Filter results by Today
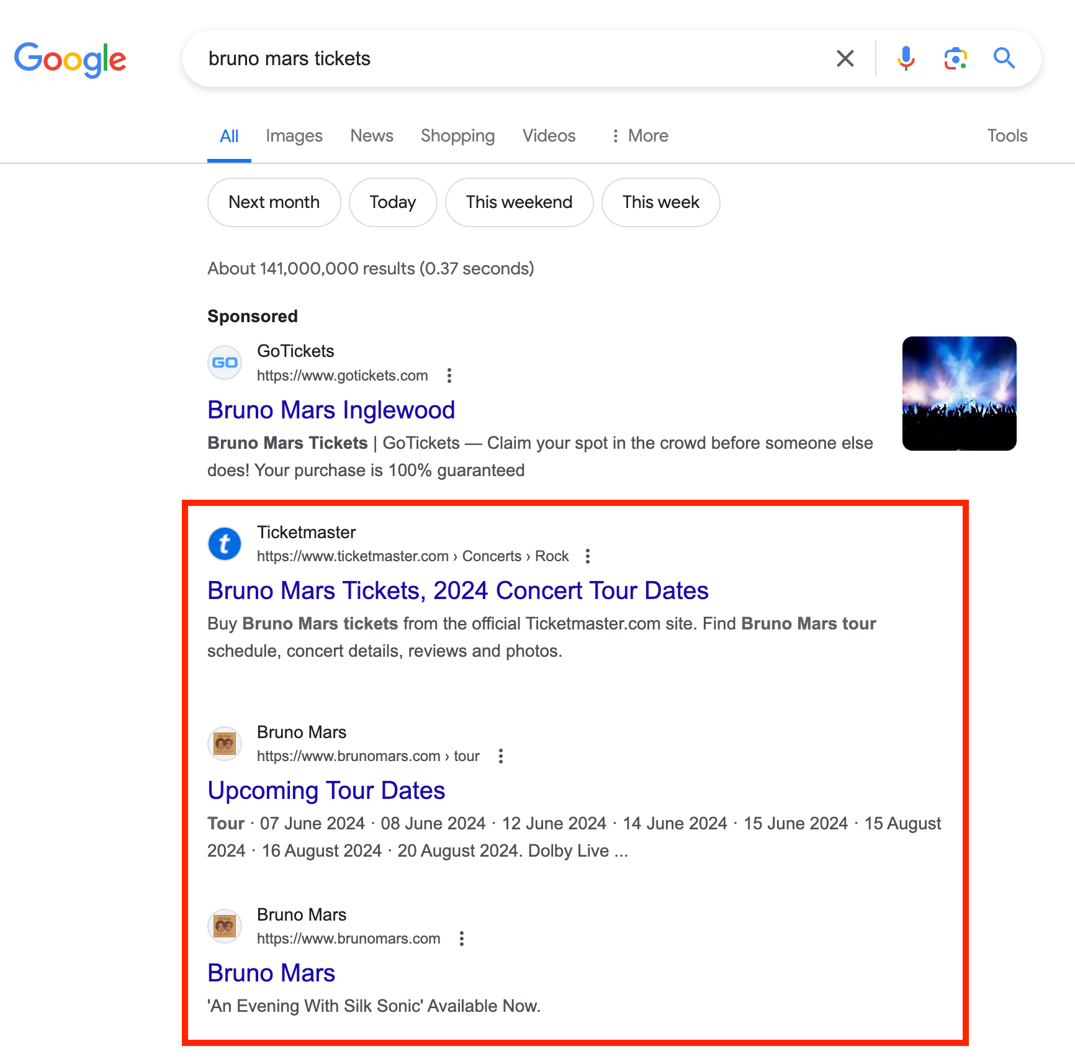Image resolution: width=1075 pixels, height=1064 pixels. point(393,202)
